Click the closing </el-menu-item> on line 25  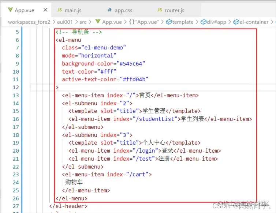tap(86, 190)
